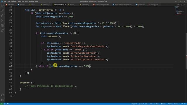Click the Prettier status item
Image resolution: width=187 pixels, height=105 pixels.
coord(177,104)
